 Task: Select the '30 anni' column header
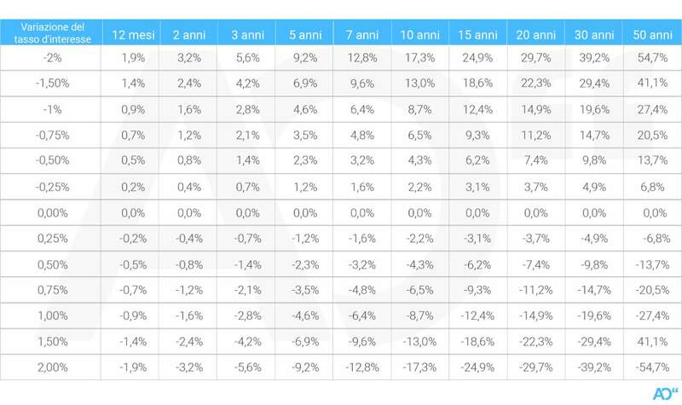[593, 34]
